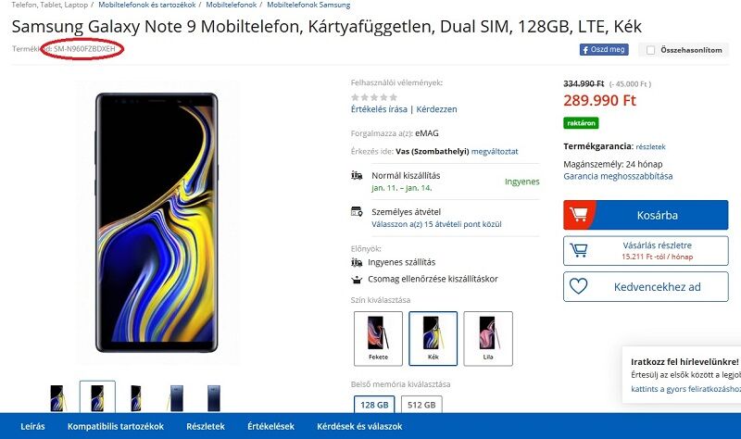Select the 512 GB memory option
This screenshot has height=439, width=741.
pyautogui.click(x=421, y=405)
